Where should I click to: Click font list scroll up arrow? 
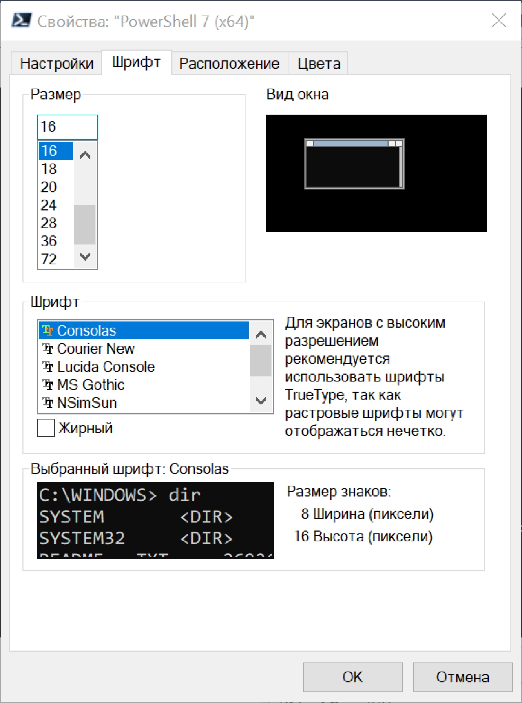click(x=261, y=335)
